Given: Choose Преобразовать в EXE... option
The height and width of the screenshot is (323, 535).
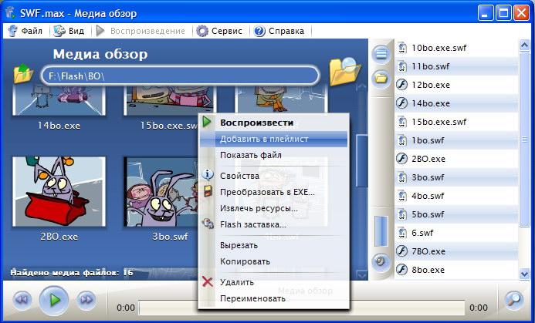Looking at the screenshot, I should (273, 192).
